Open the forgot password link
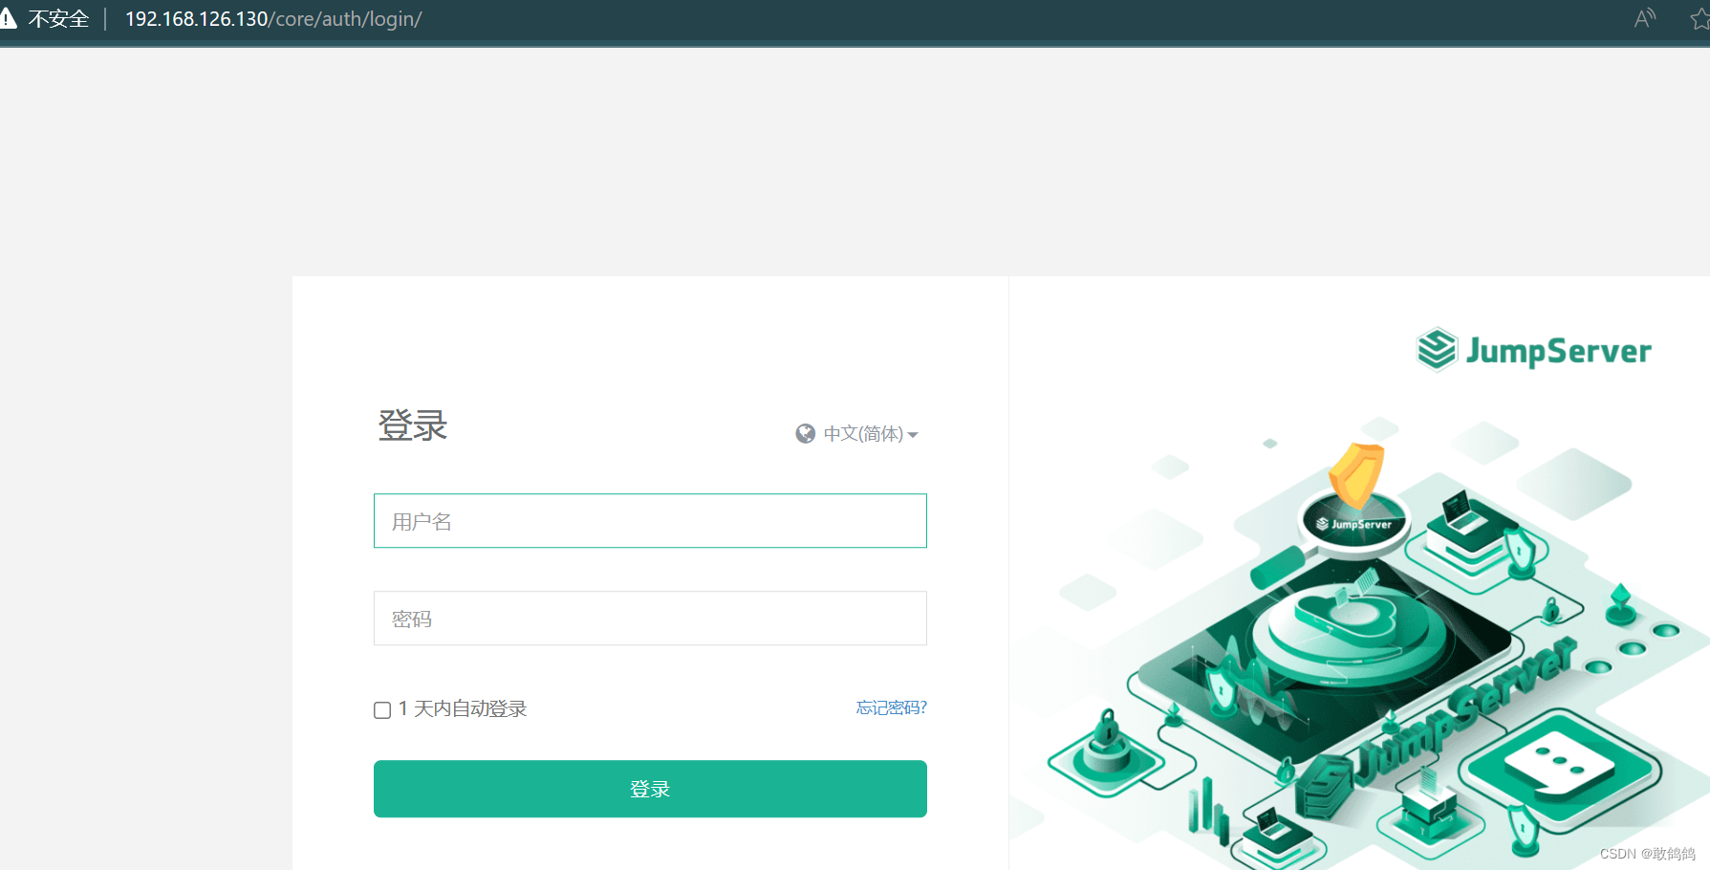 891,707
